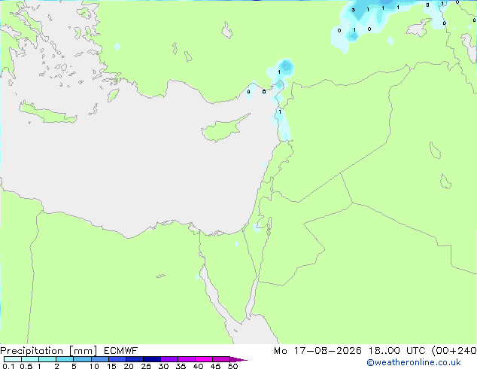Click the island of Cyprus on the map

223,130
